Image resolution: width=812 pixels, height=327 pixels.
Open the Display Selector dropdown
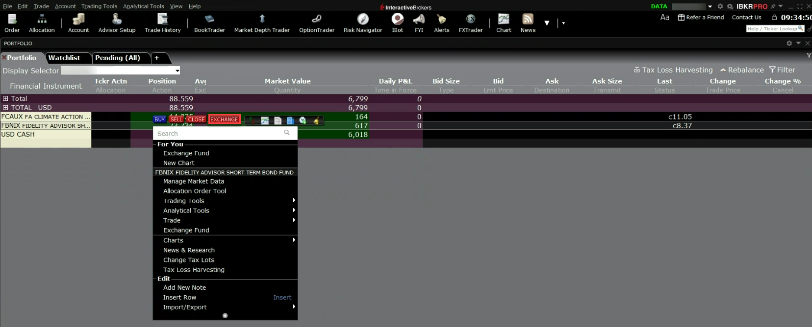(121, 70)
